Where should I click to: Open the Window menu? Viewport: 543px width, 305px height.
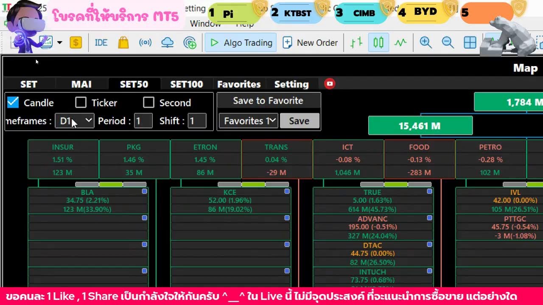click(205, 24)
